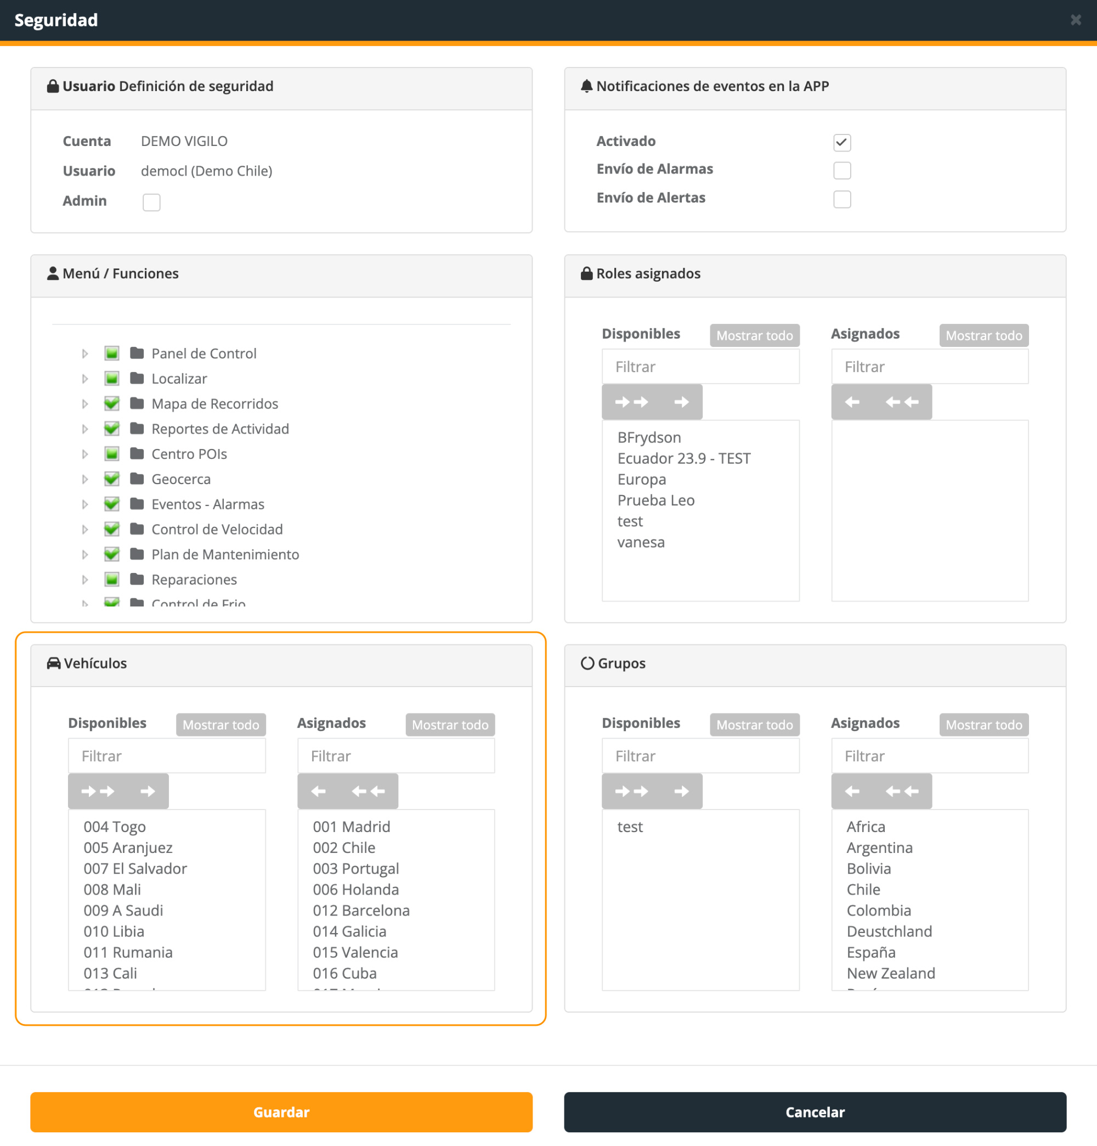Image resolution: width=1097 pixels, height=1146 pixels.
Task: Toggle Centro POIs permission checkbox
Action: 112,454
